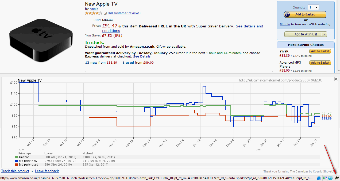The image size is (340, 181).
Task: Open the uk.camelcamelcamel.com product URL
Action: pyautogui.click(x=280, y=80)
